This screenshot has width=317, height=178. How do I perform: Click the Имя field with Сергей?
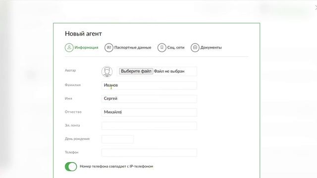(149, 99)
